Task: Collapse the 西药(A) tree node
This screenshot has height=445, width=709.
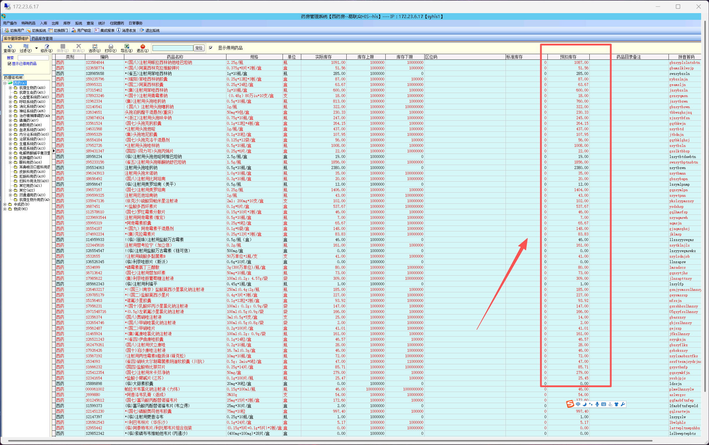Action: pyautogui.click(x=5, y=83)
